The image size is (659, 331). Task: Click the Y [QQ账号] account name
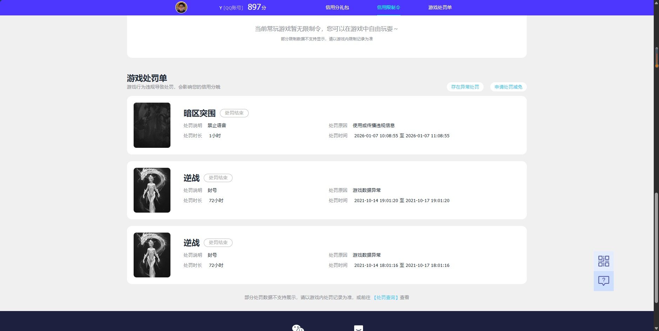pyautogui.click(x=231, y=8)
